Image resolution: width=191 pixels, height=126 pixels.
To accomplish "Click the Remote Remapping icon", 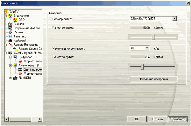I will (x=11, y=45).
